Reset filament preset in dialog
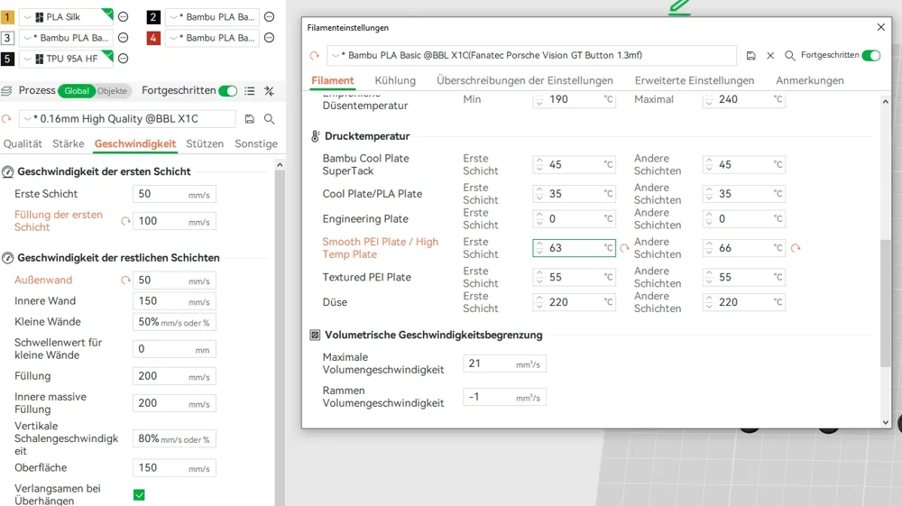 [314, 56]
